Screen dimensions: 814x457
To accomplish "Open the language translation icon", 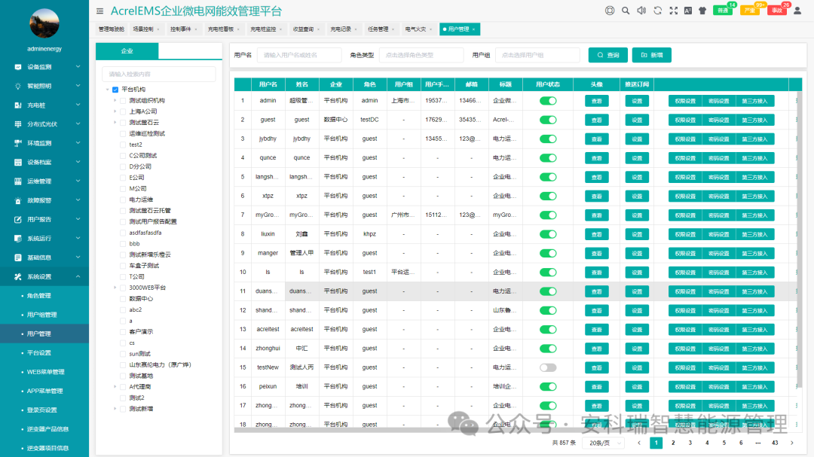I will pyautogui.click(x=688, y=11).
